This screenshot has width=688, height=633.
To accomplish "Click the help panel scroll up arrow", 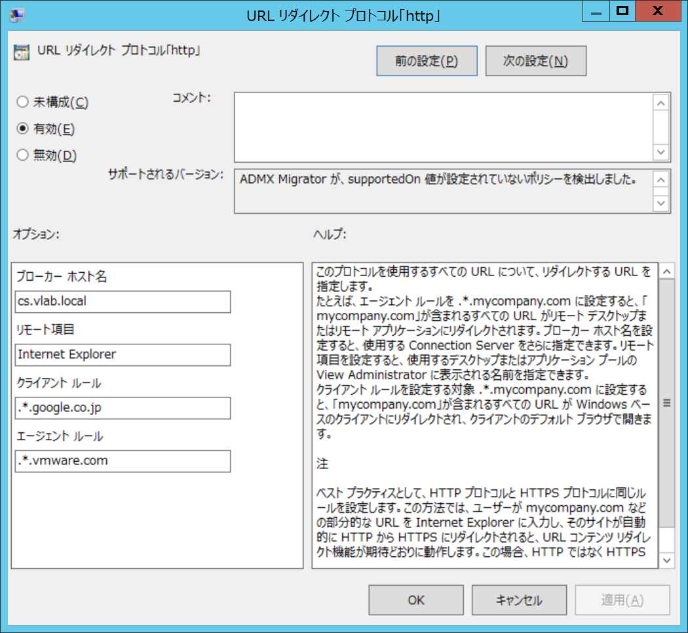I will [667, 272].
